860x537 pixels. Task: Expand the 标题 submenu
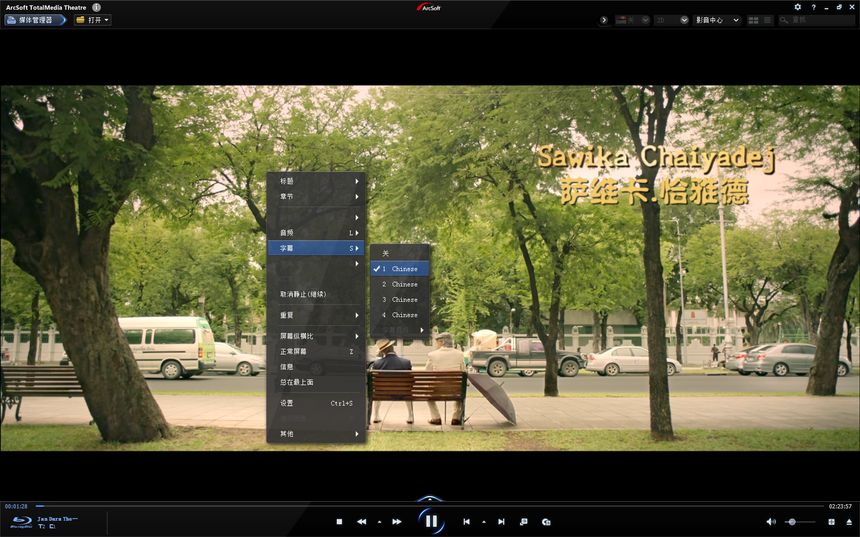click(x=316, y=181)
